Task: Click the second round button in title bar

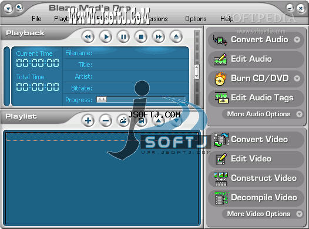Action: [x=19, y=8]
